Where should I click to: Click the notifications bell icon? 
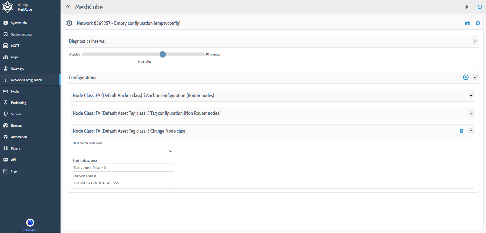pos(466,7)
